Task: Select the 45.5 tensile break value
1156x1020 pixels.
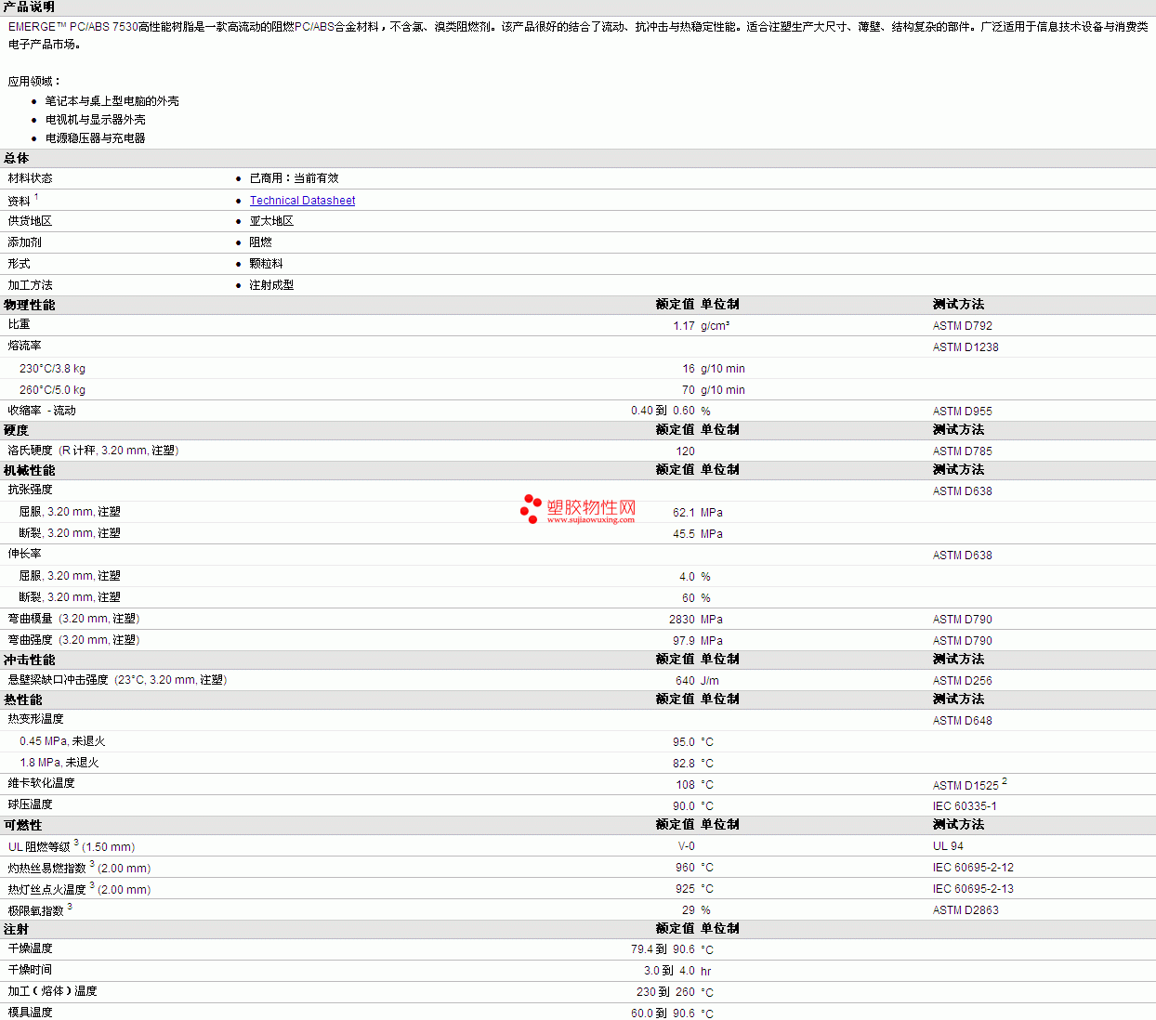Action: click(684, 534)
